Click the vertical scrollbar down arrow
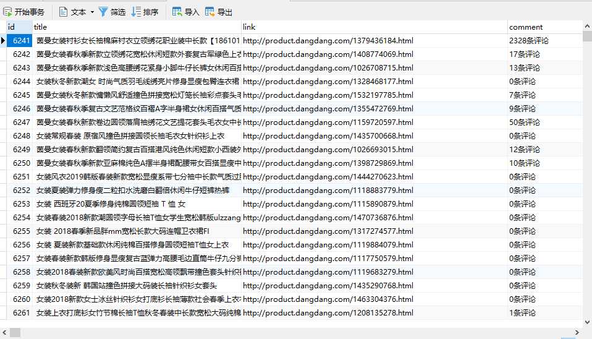Viewport: 592px width, 339px height. pos(587,322)
